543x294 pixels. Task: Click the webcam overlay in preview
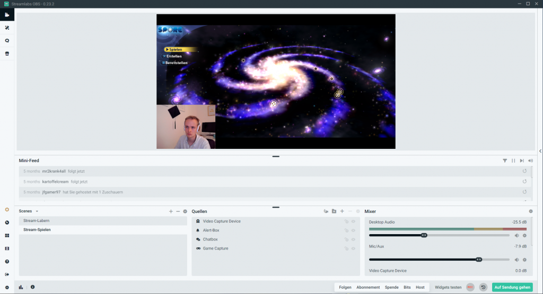186,127
